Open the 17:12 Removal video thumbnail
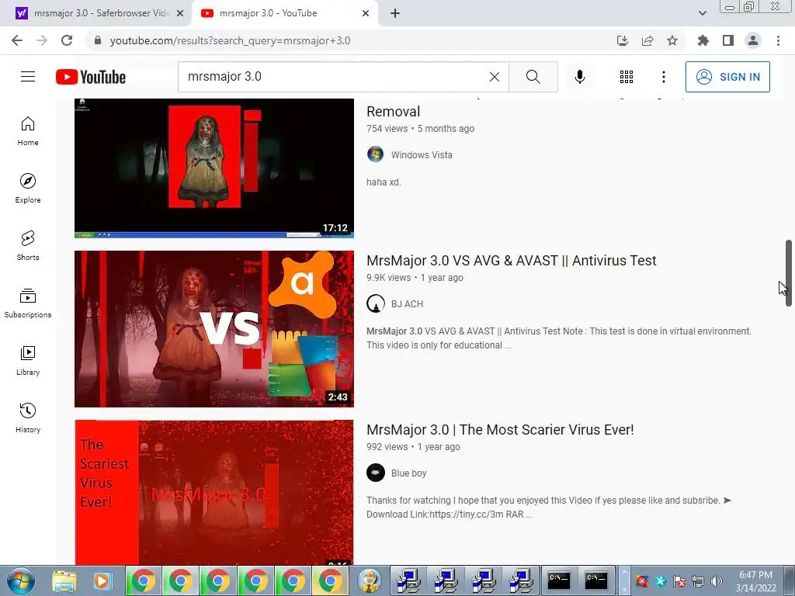The image size is (795, 596). 214,168
